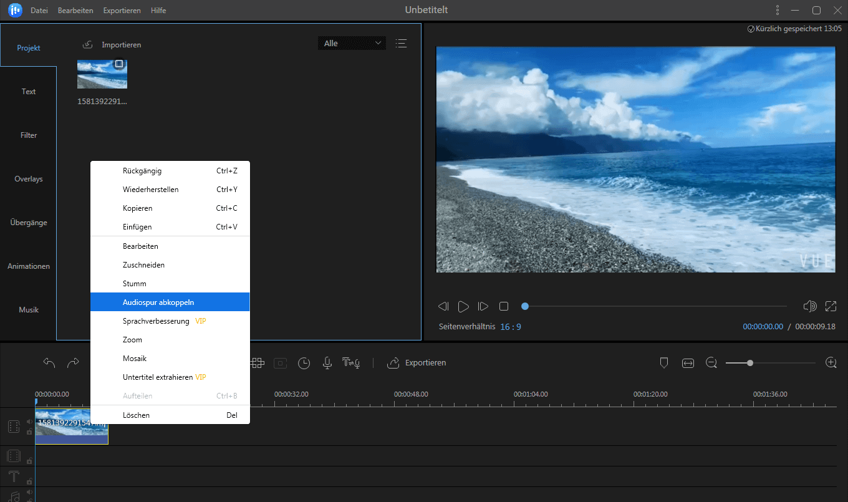This screenshot has width=848, height=502.
Task: Open the three-dot menu in title bar
Action: click(x=777, y=10)
